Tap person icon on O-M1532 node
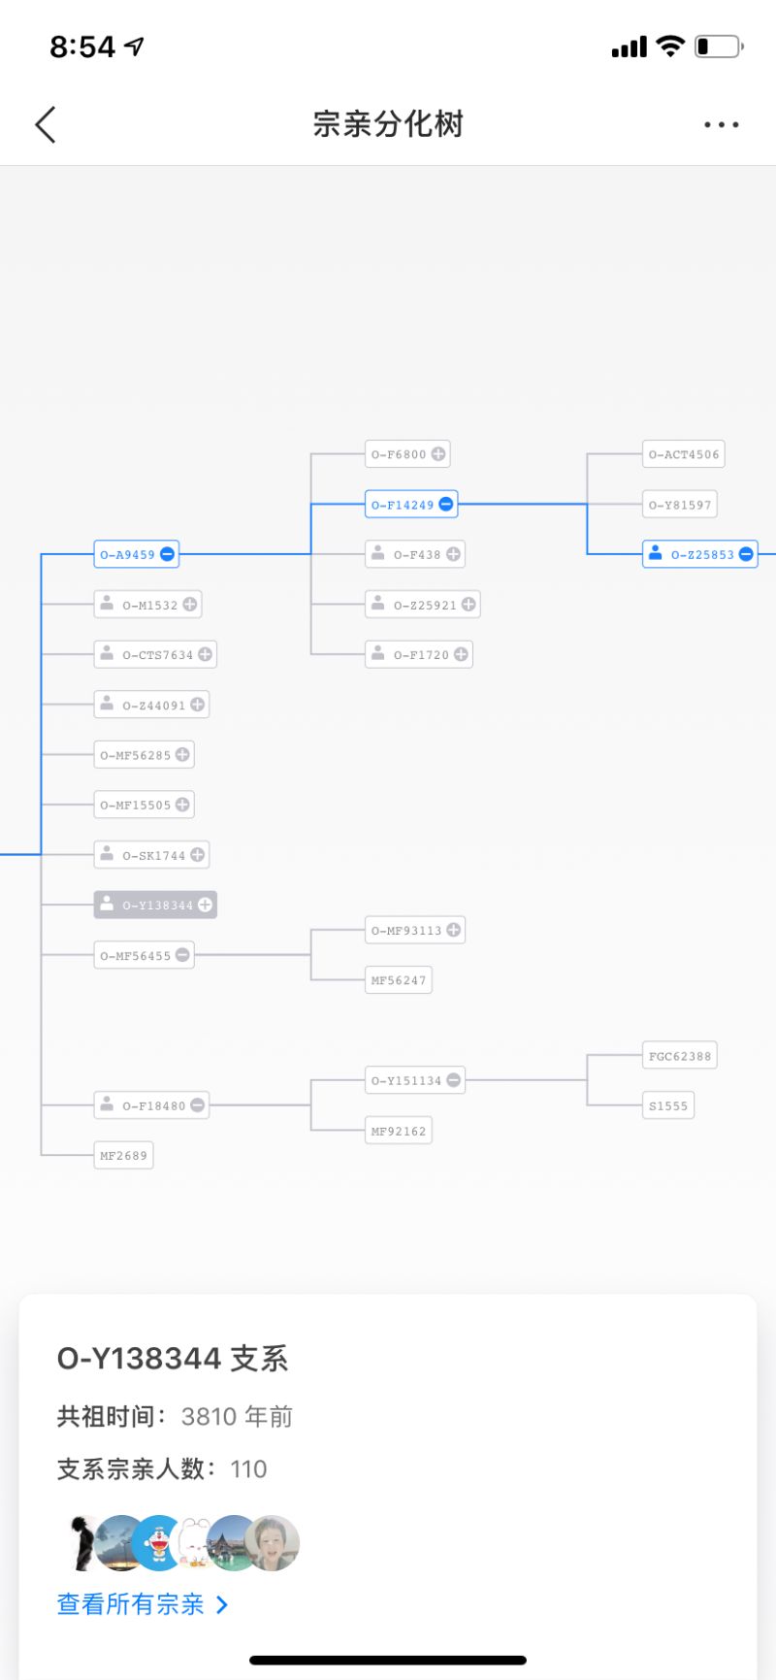Viewport: 776px width, 1680px height. pos(107,604)
